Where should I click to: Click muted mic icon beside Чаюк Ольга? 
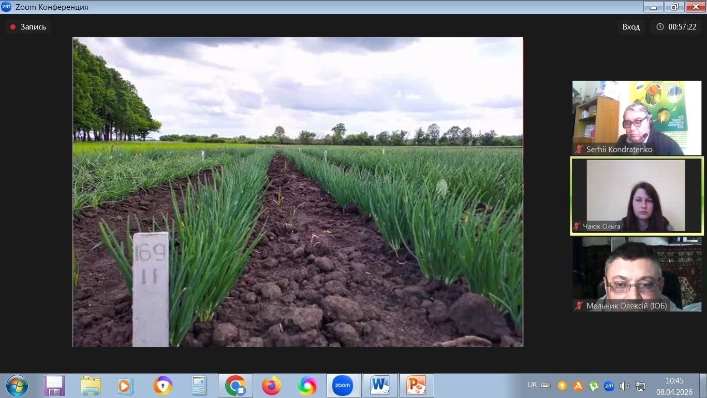[577, 226]
